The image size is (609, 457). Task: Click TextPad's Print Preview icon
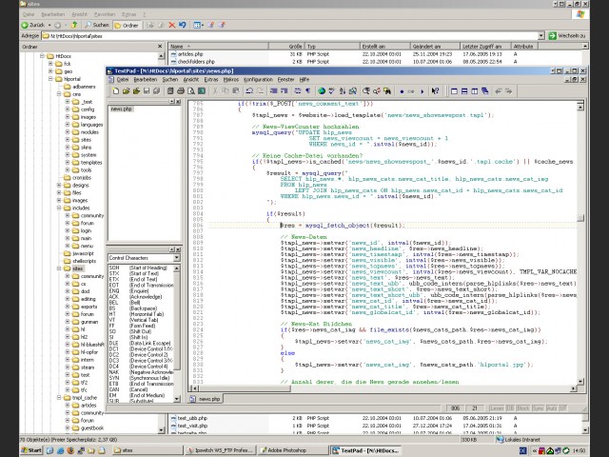[191, 91]
